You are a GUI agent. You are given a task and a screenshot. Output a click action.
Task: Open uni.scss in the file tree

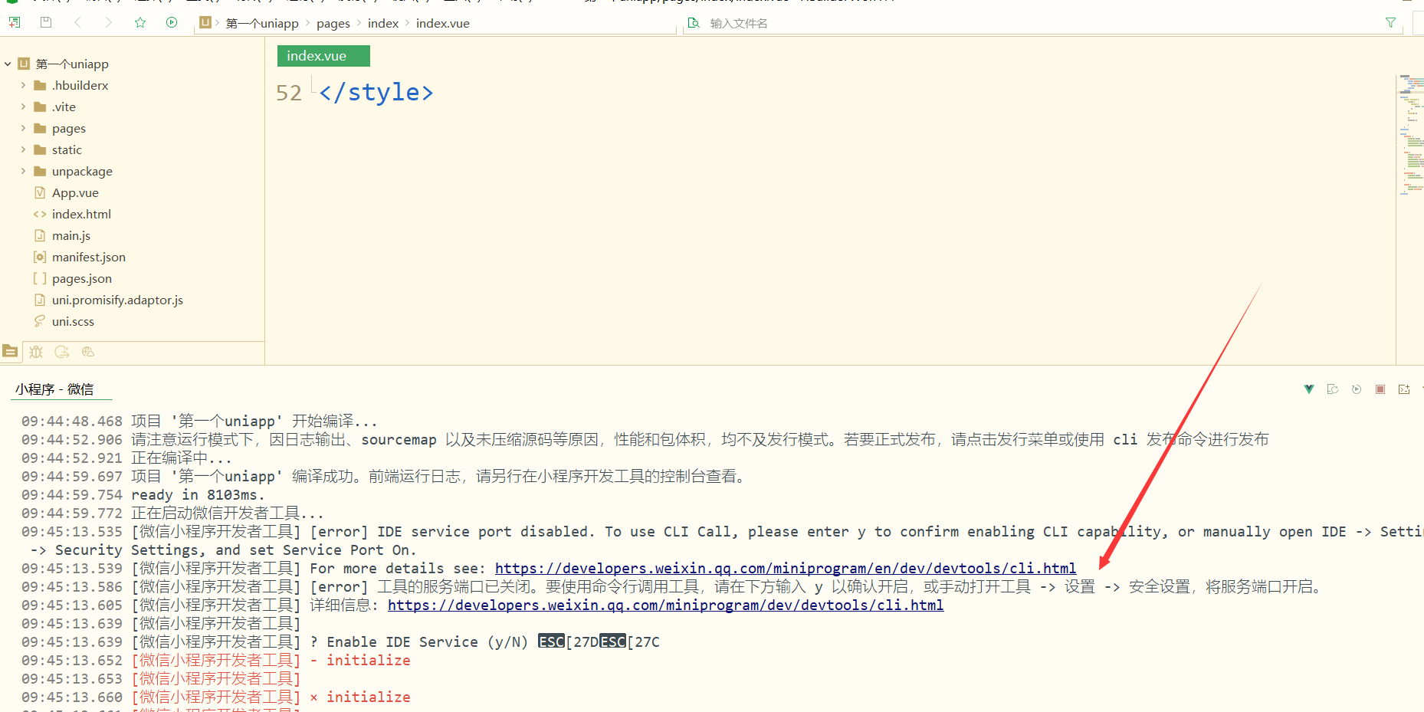click(73, 321)
